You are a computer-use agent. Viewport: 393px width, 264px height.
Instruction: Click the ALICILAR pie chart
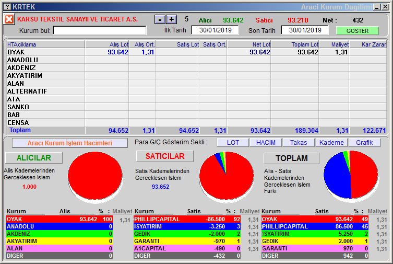tap(95, 176)
